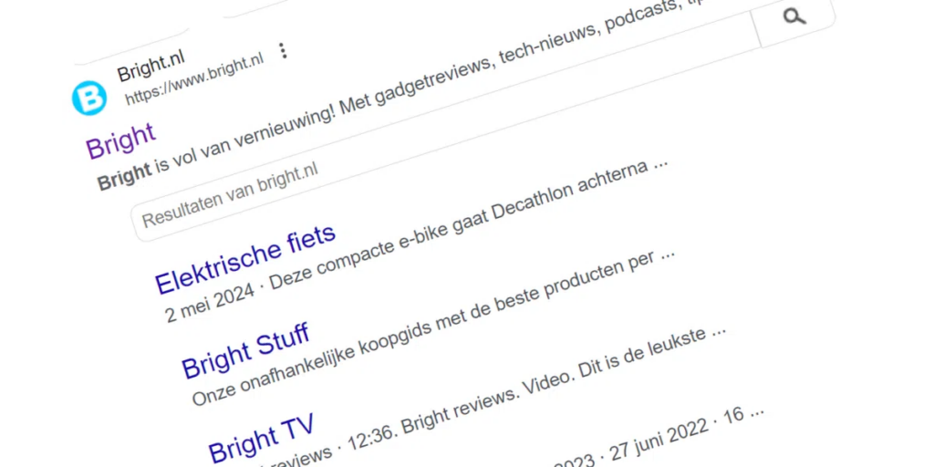Screen dimensions: 934x467
Task: Open the "Bright TV" sitelink
Action: 261,437
